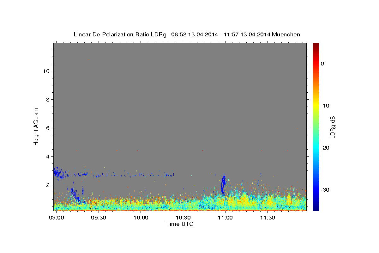Click the colorbar value 0
The image size is (379, 253).
point(322,64)
